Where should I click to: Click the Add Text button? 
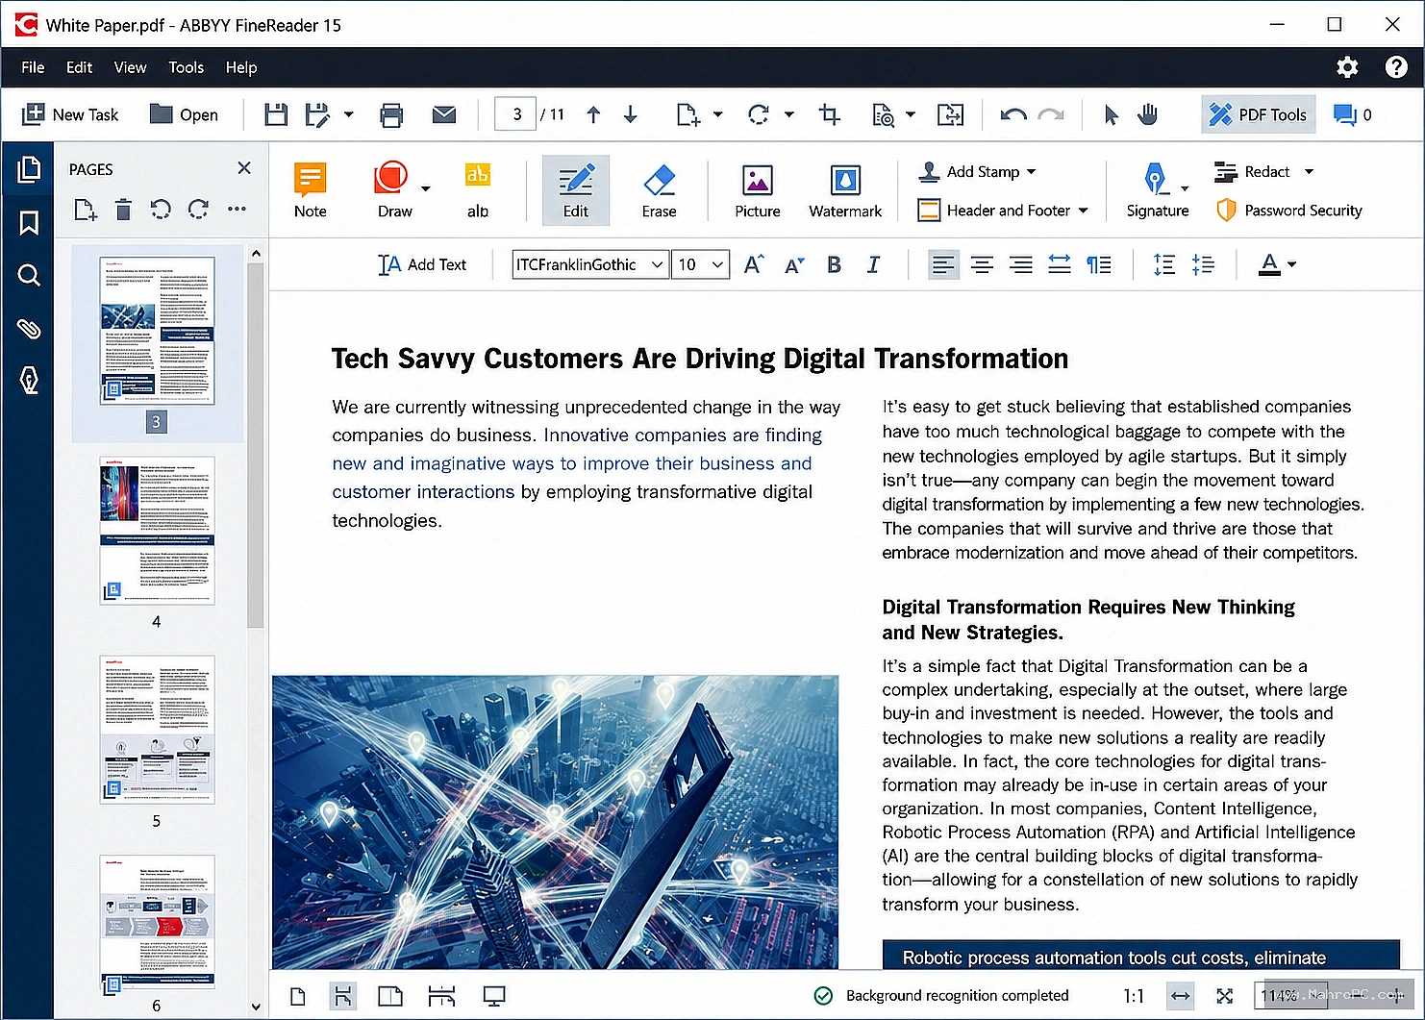422,264
